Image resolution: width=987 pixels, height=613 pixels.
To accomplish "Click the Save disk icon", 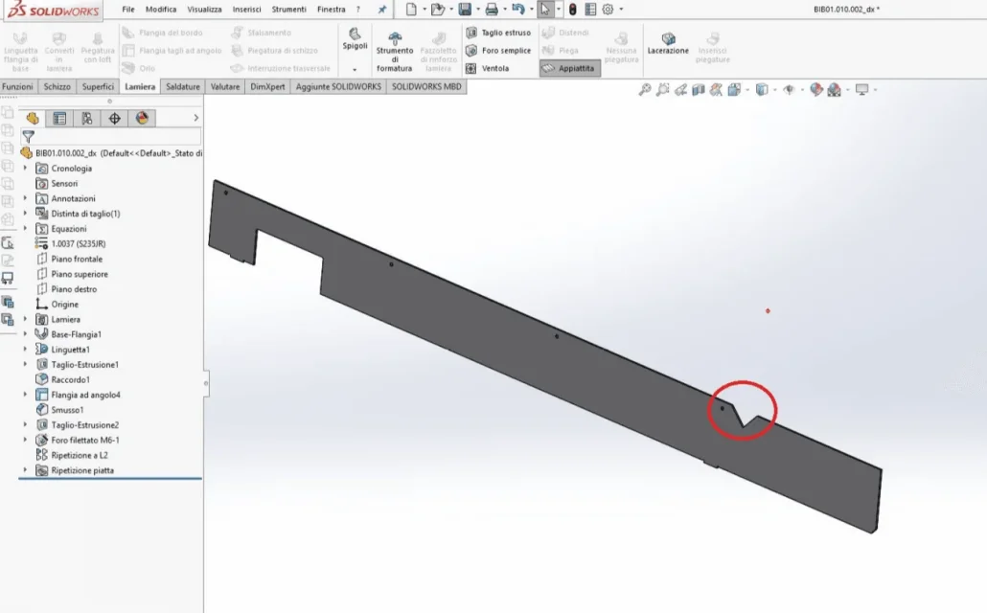I will (465, 9).
